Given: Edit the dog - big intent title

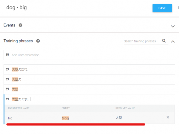Looking at the screenshot, I should point(16,7).
